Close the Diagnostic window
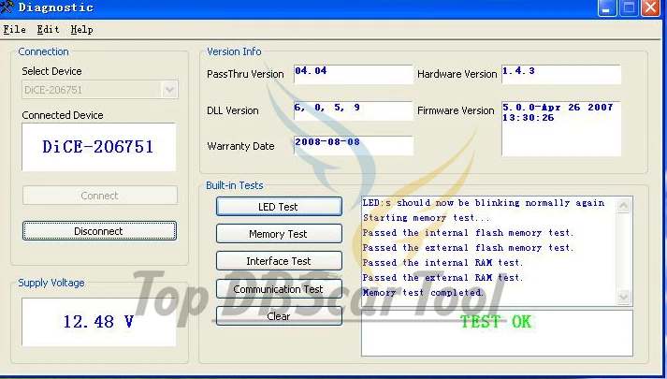The height and width of the screenshot is (379, 667). pos(650,7)
